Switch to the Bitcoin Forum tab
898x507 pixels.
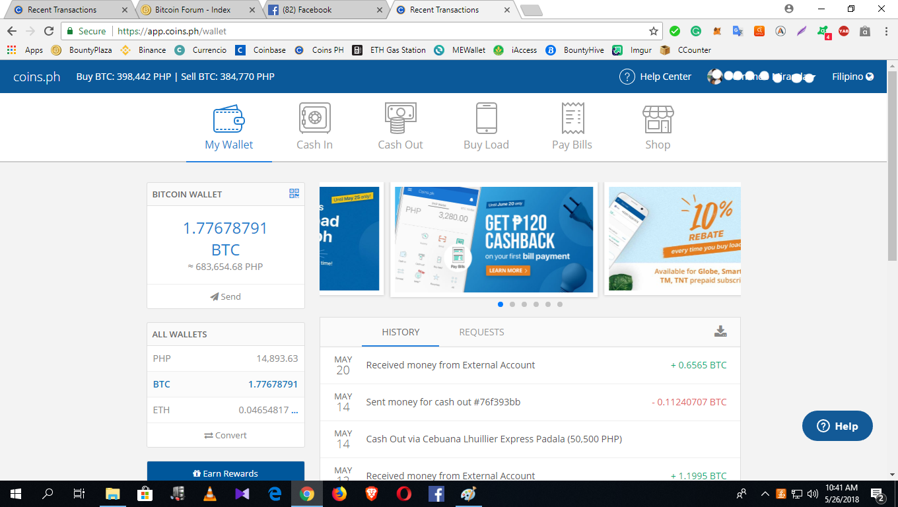coord(199,10)
